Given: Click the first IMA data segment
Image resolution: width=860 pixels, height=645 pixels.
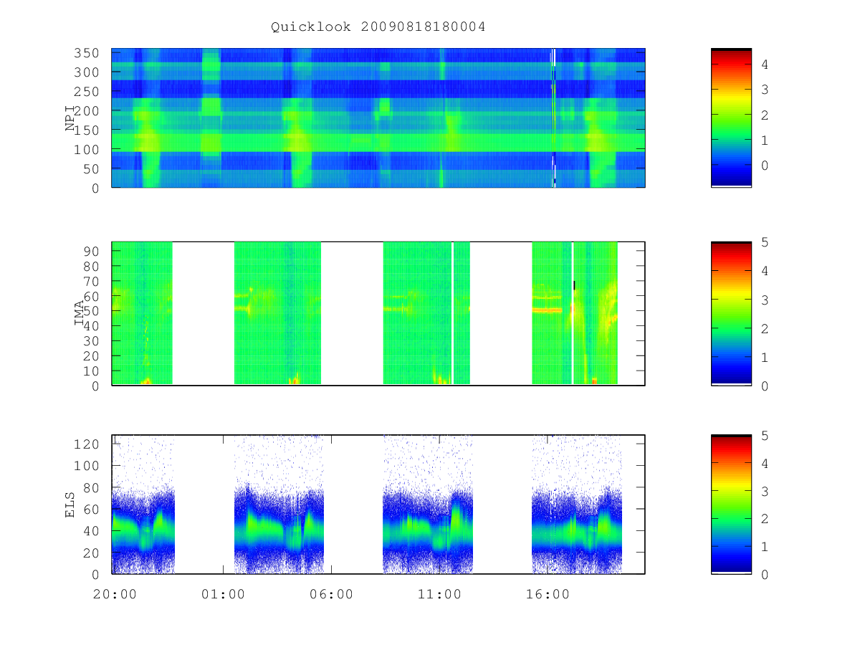Looking at the screenshot, I should pyautogui.click(x=142, y=313).
